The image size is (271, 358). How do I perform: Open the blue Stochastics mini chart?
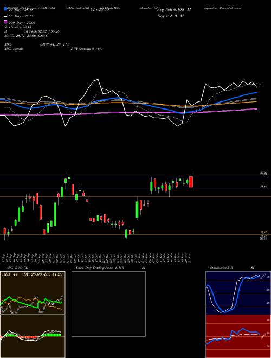pyautogui.click(x=238, y=293)
